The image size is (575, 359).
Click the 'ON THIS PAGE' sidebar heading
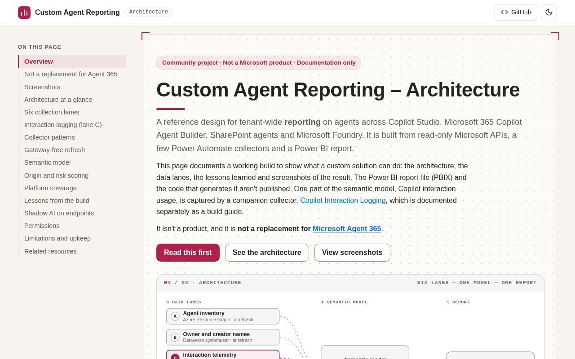(x=40, y=47)
